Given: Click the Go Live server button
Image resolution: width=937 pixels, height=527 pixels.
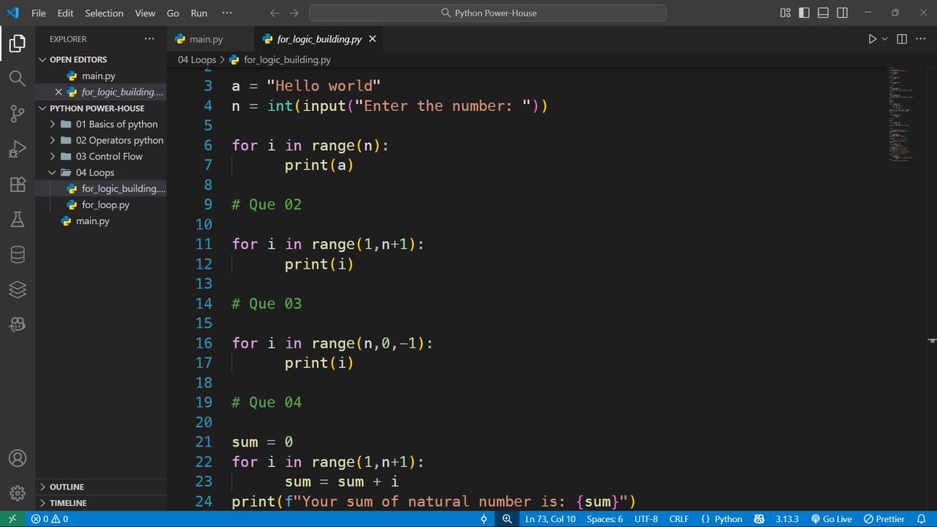Looking at the screenshot, I should click(832, 519).
